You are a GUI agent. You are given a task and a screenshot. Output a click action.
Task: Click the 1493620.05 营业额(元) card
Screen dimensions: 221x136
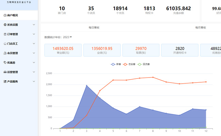tap(63, 50)
